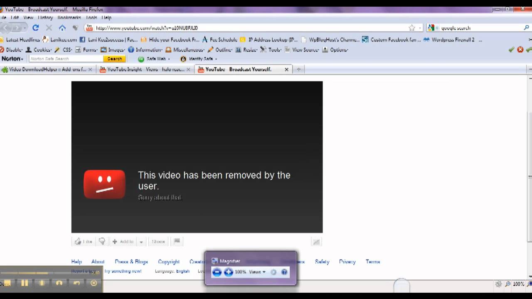The image size is (532, 299).
Task: Click the back navigation arrow
Action: pos(6,28)
